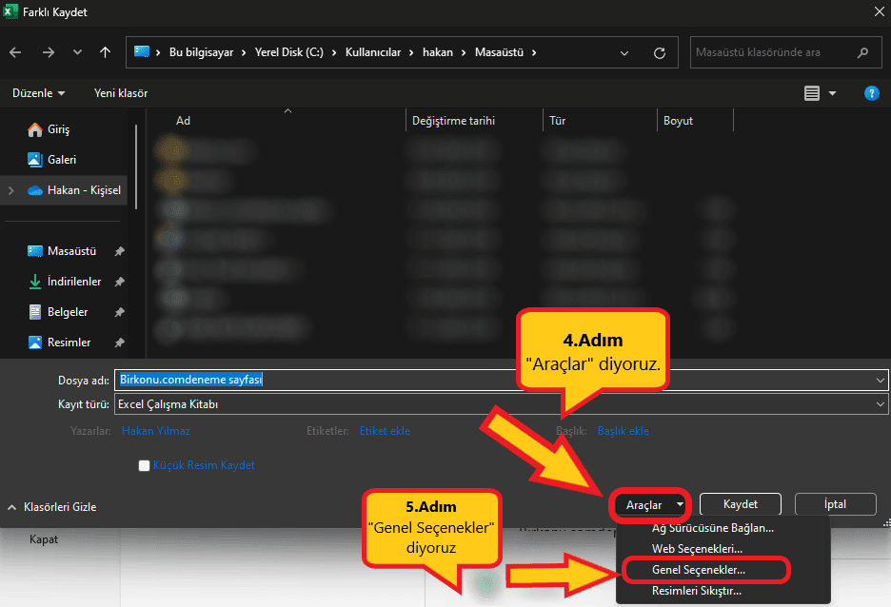The width and height of the screenshot is (891, 607).
Task: Click the Back navigation arrow
Action: (x=18, y=52)
